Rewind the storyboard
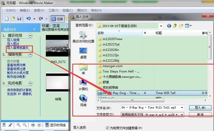Image resolution: width=214 pixels, height=131 pixels. click(33, 125)
